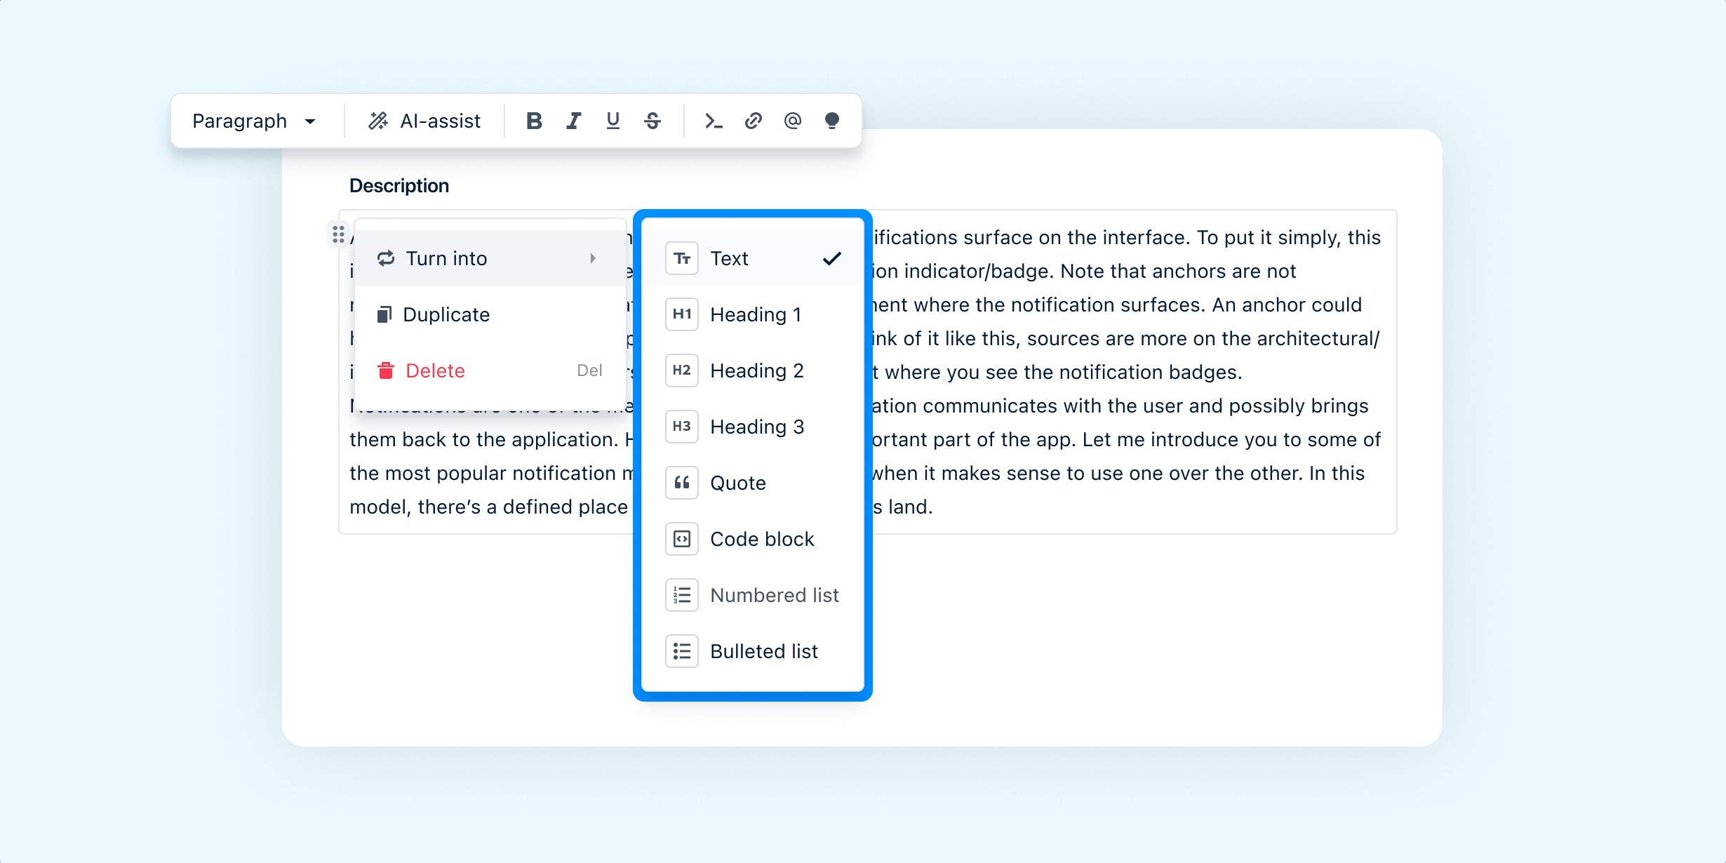Toggle strikethrough formatting
This screenshot has height=863, width=1726.
652,121
